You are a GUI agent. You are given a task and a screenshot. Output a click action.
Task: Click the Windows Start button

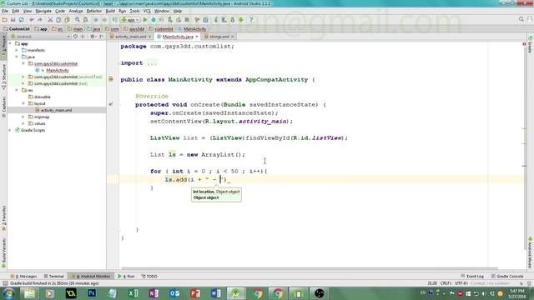[8, 293]
